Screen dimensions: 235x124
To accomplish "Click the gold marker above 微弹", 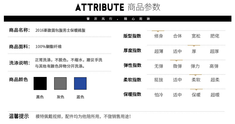I will [176, 60].
